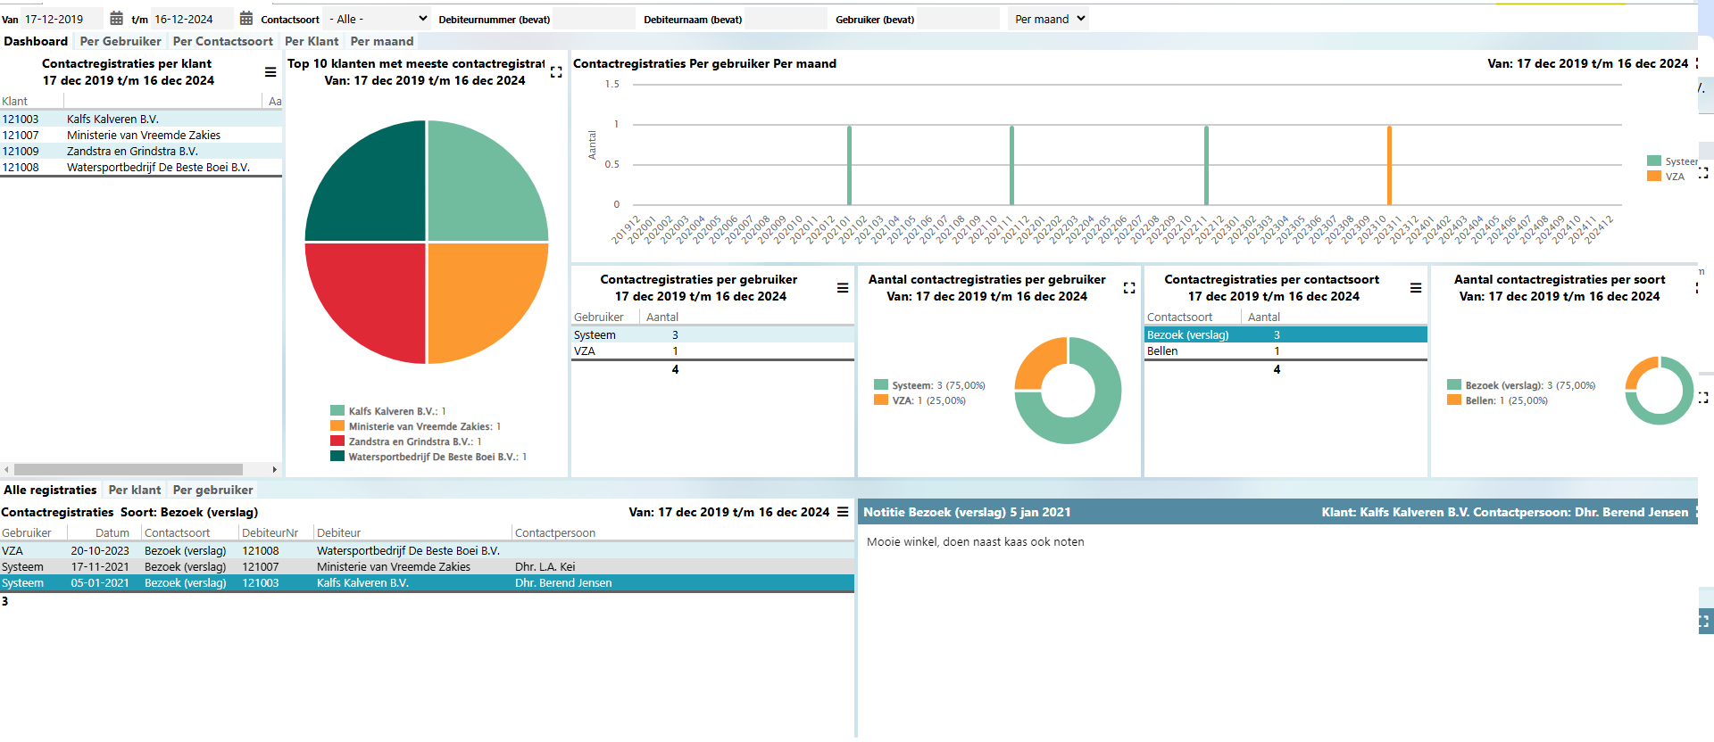The width and height of the screenshot is (1714, 742).
Task: Switch to the lower Per gebruiker tab
Action: click(x=213, y=490)
